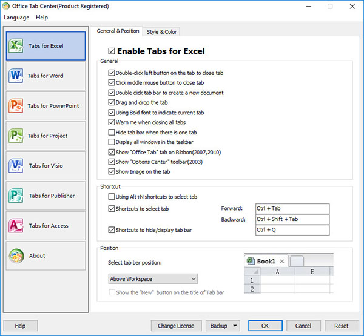This screenshot has width=364, height=336.
Task: Switch to General & Position tab
Action: (118, 31)
